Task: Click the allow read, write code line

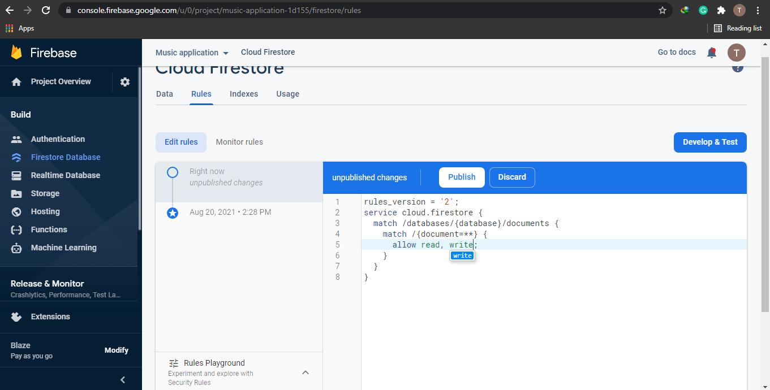Action: pos(435,245)
